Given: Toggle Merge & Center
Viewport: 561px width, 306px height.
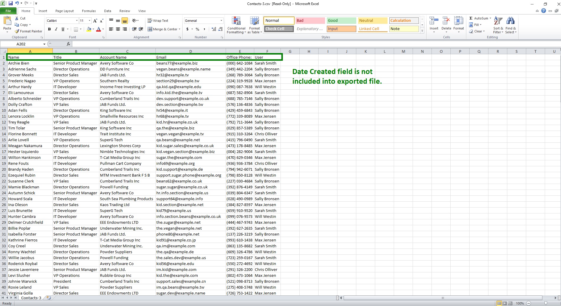Looking at the screenshot, I should [163, 29].
